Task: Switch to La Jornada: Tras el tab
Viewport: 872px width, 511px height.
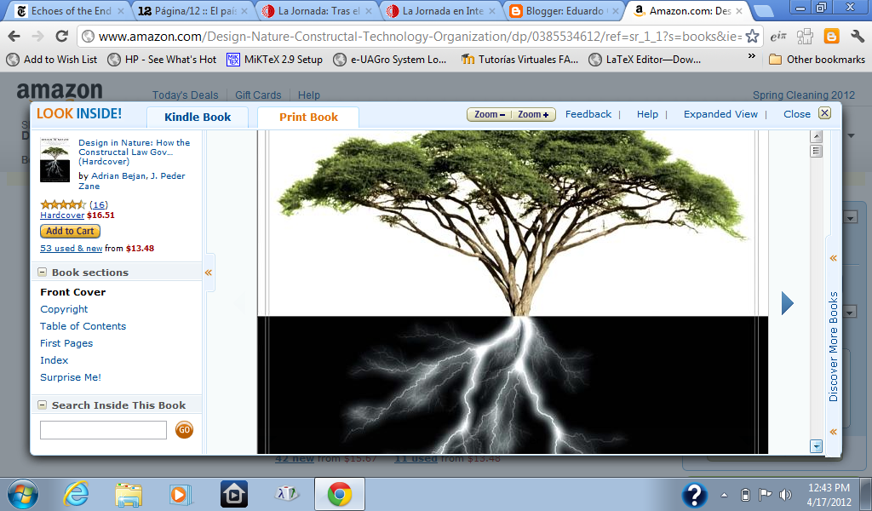Action: pyautogui.click(x=318, y=10)
